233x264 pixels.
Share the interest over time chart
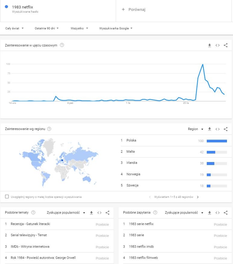pyautogui.click(x=225, y=45)
